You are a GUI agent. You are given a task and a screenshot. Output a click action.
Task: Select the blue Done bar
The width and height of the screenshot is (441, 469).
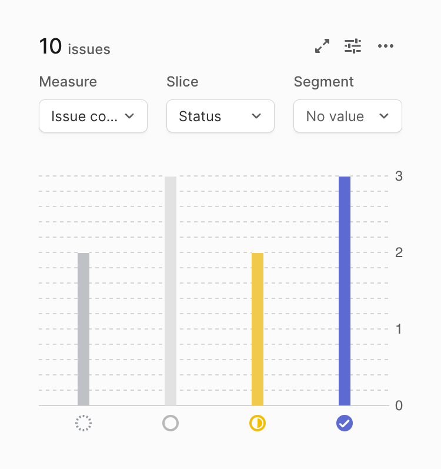tap(345, 291)
